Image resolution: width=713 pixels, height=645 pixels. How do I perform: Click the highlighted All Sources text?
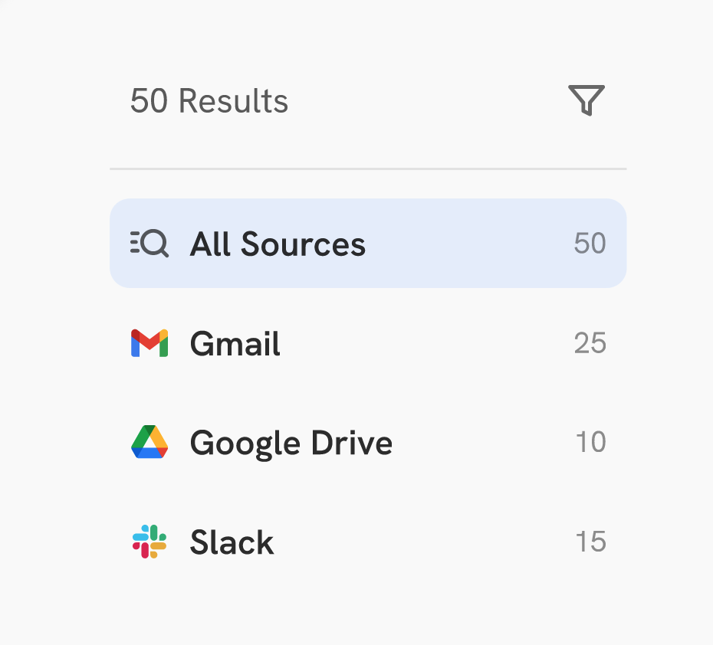coord(278,244)
